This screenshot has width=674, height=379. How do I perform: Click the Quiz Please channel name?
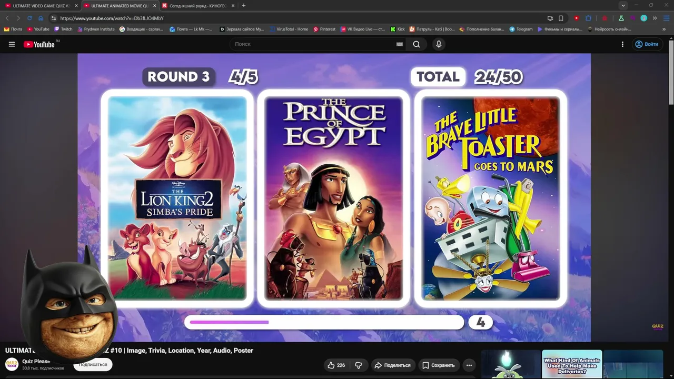coord(36,361)
